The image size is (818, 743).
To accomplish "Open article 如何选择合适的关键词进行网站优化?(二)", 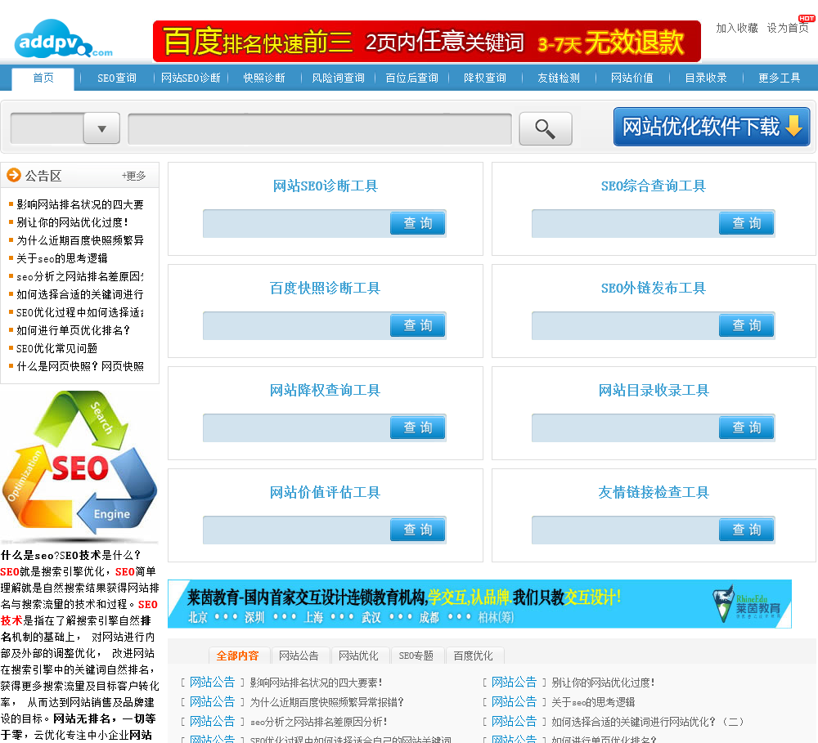I will (x=647, y=722).
